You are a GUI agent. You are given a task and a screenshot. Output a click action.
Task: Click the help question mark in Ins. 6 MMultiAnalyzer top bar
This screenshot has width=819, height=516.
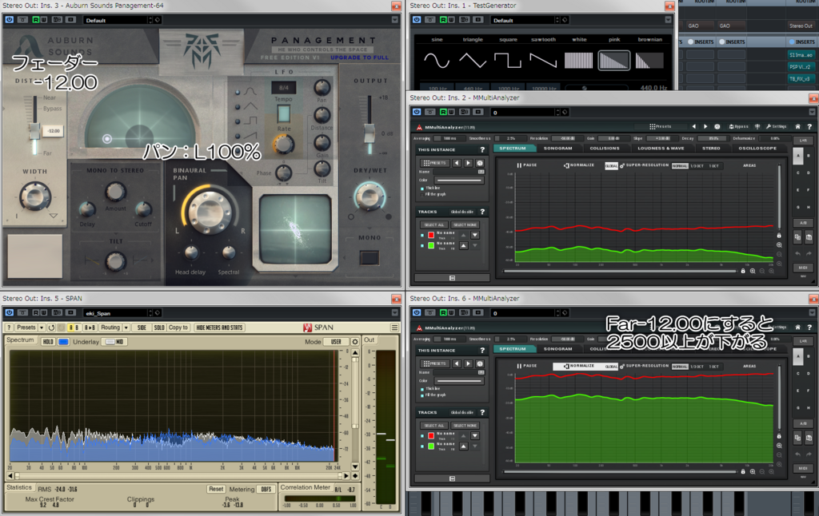pos(809,327)
